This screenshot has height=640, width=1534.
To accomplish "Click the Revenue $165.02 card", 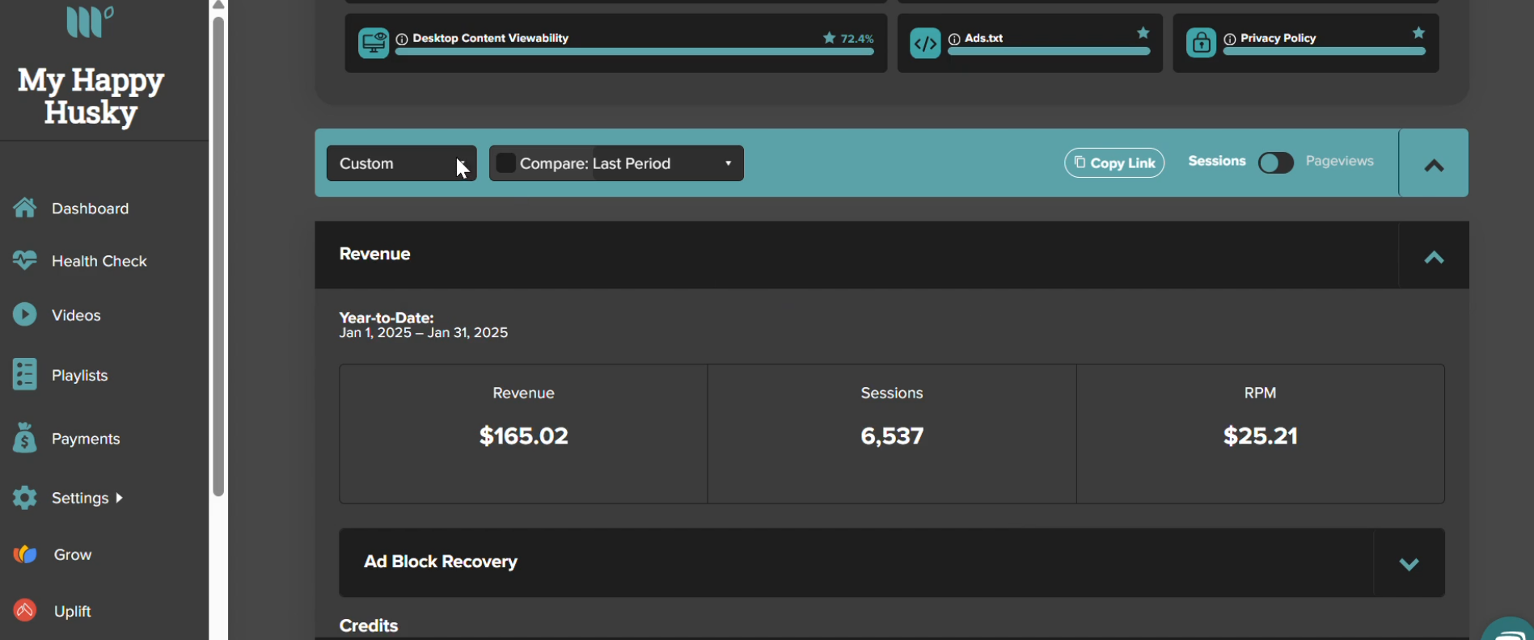I will coord(523,434).
